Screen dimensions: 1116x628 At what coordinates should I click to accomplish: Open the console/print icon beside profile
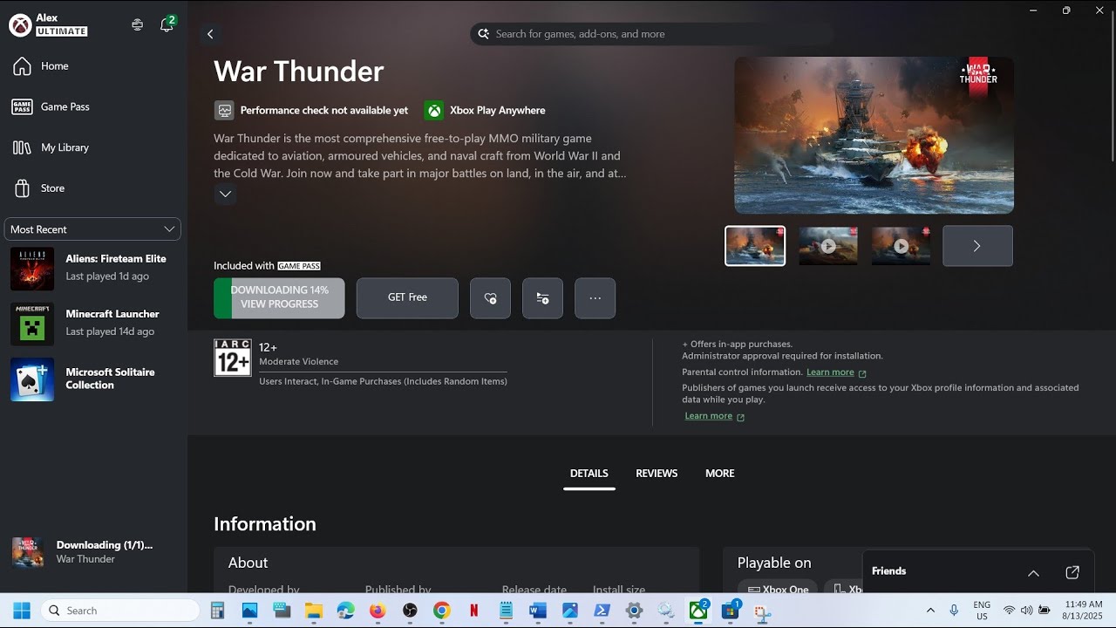point(137,24)
